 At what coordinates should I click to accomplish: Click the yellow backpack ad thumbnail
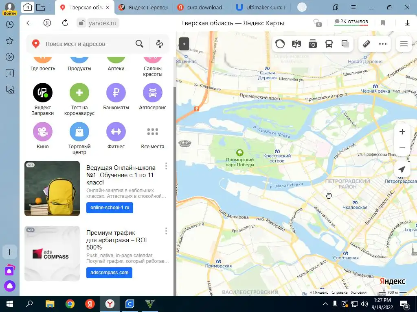point(52,188)
